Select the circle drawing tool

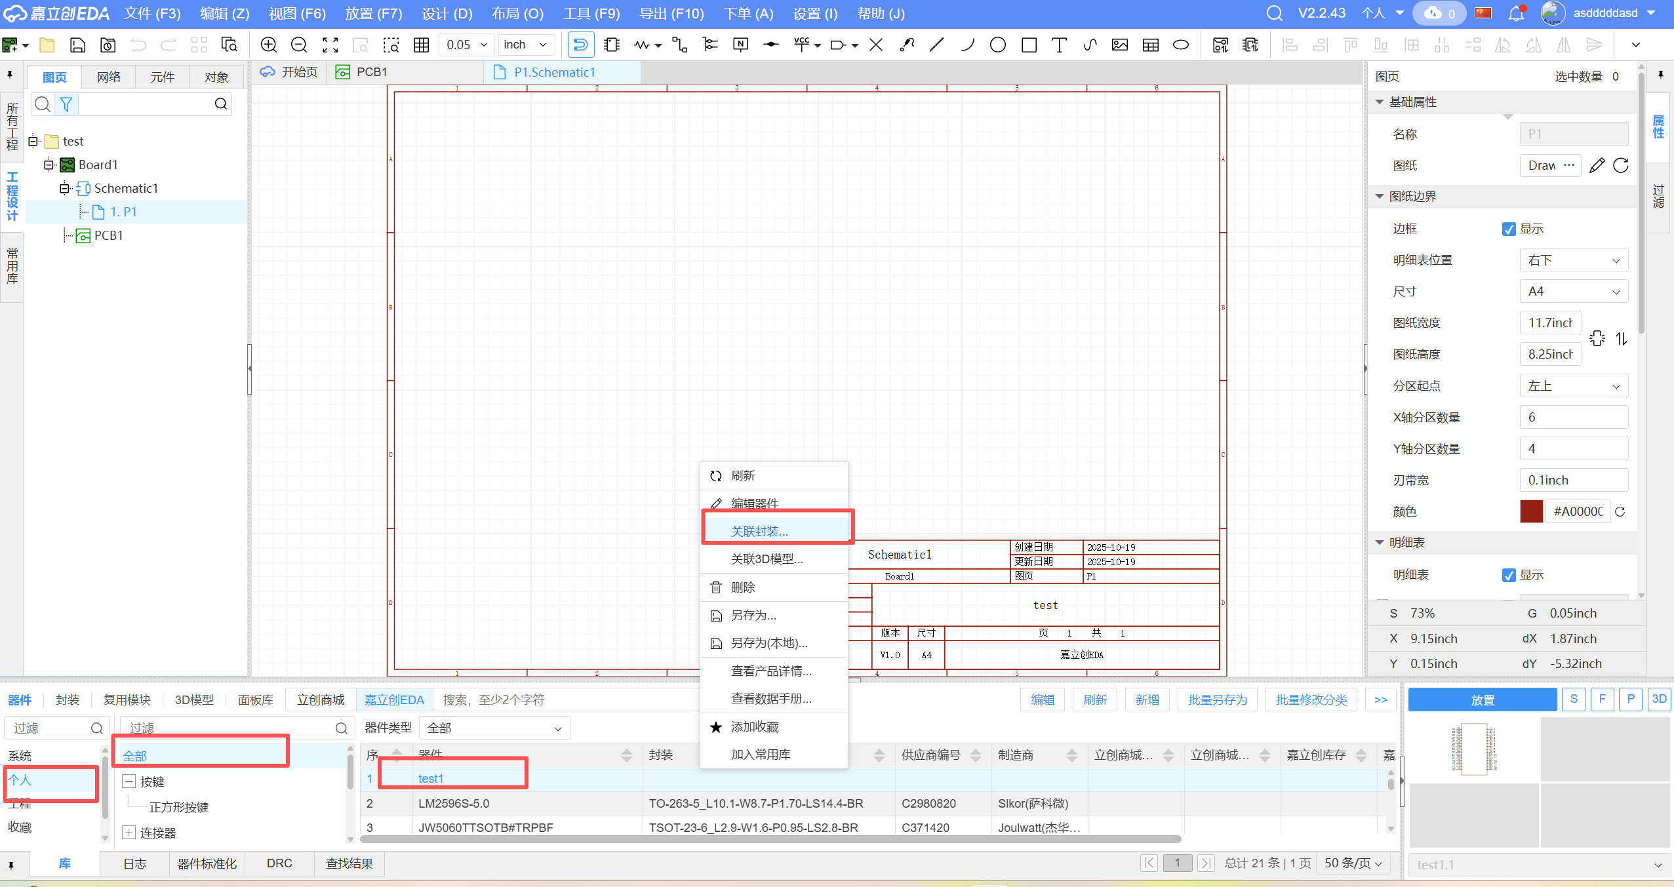coord(997,45)
